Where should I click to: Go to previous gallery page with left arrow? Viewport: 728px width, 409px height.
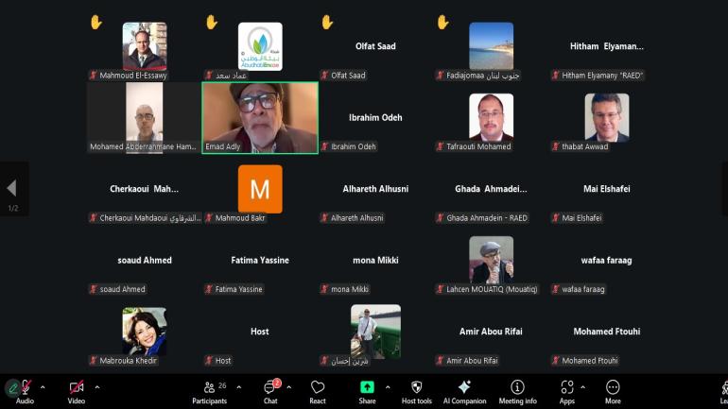click(x=12, y=189)
